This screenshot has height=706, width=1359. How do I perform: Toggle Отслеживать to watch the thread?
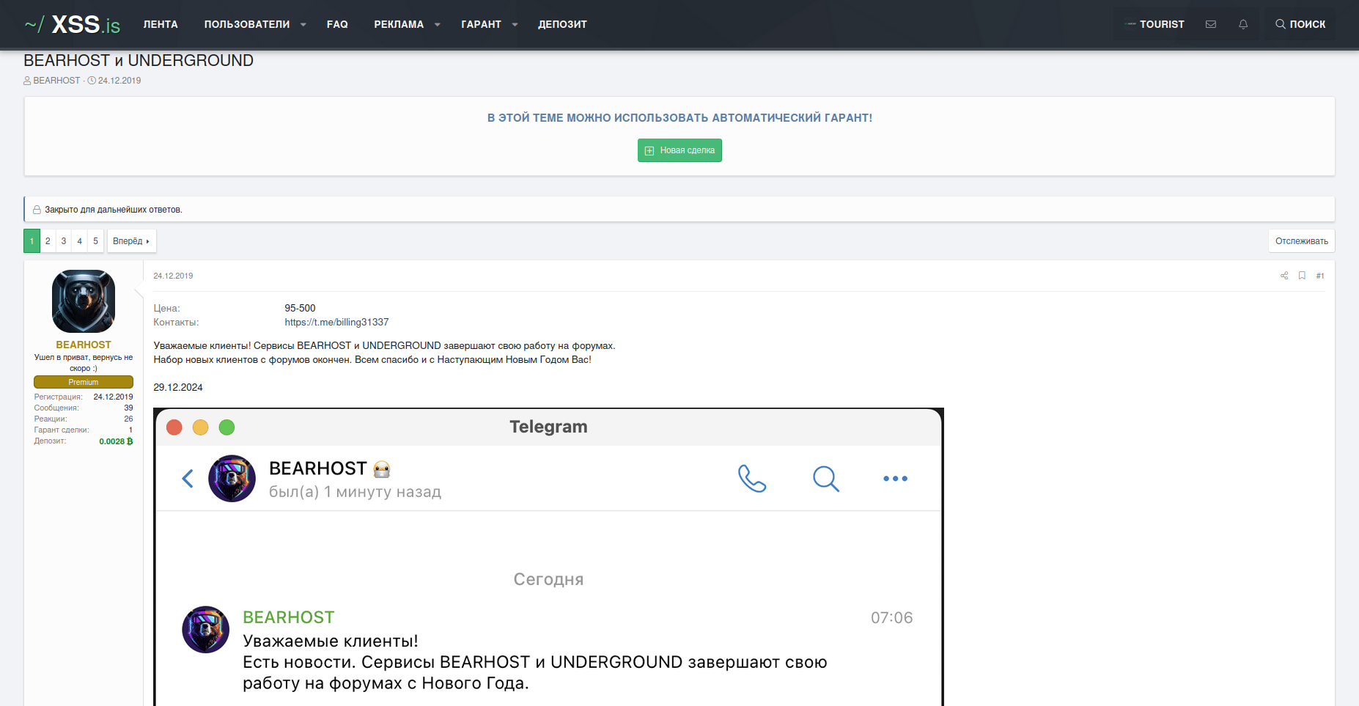tap(1301, 241)
